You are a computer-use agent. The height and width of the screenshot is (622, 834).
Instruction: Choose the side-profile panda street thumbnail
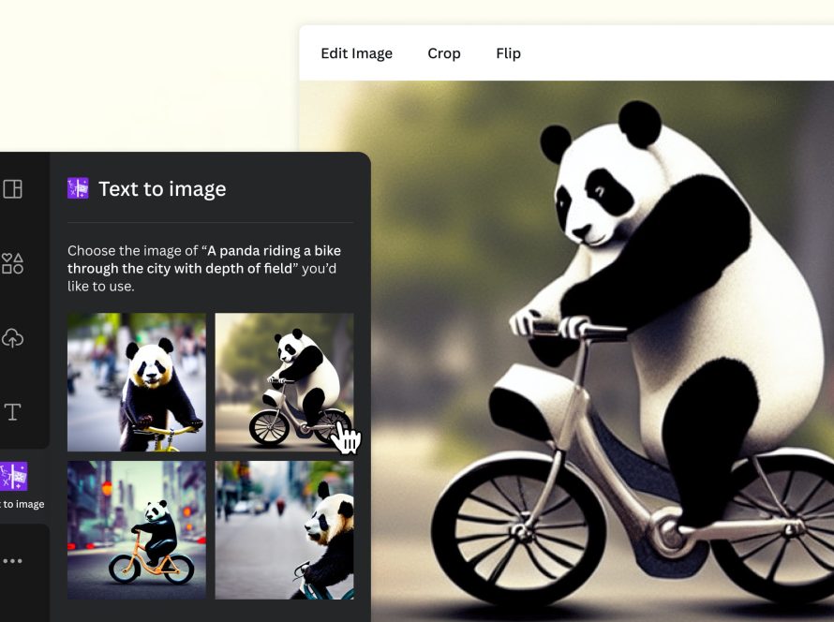point(284,530)
